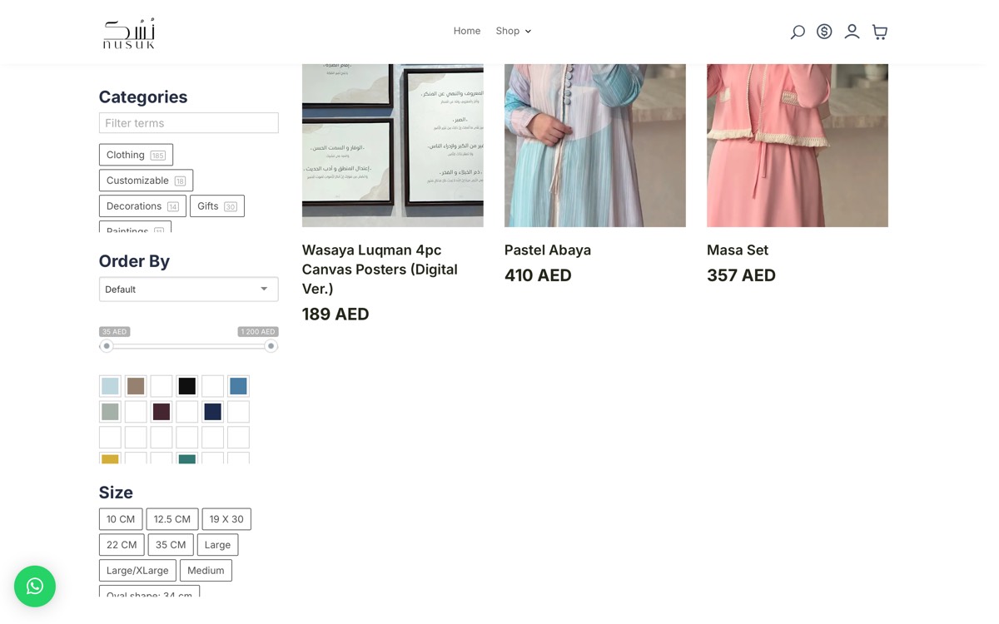Click the Categories heading
This screenshot has width=999, height=624.
[143, 97]
